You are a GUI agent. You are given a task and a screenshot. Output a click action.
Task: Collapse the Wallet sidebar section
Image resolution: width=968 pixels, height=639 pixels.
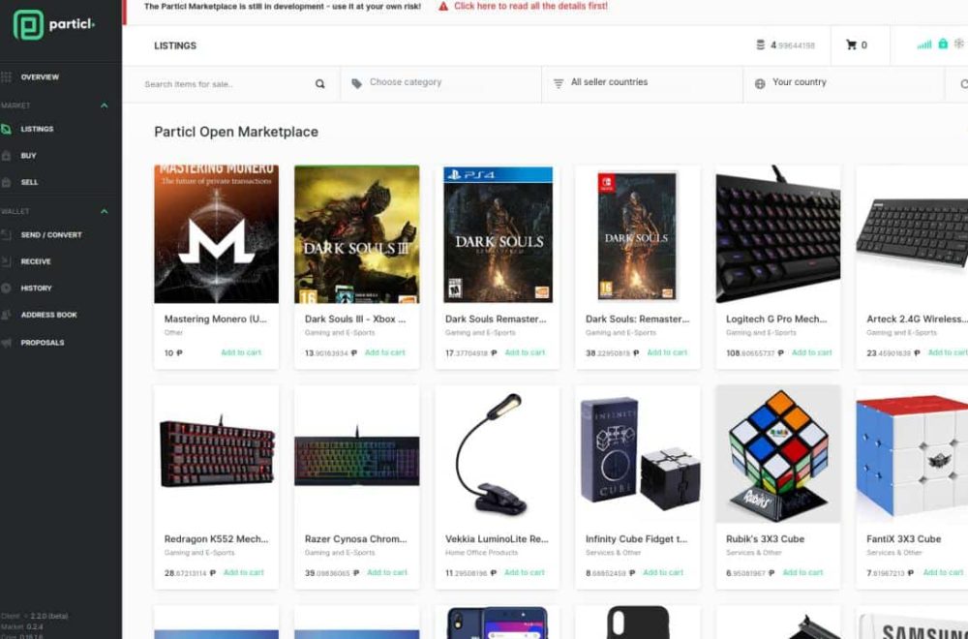click(x=105, y=211)
